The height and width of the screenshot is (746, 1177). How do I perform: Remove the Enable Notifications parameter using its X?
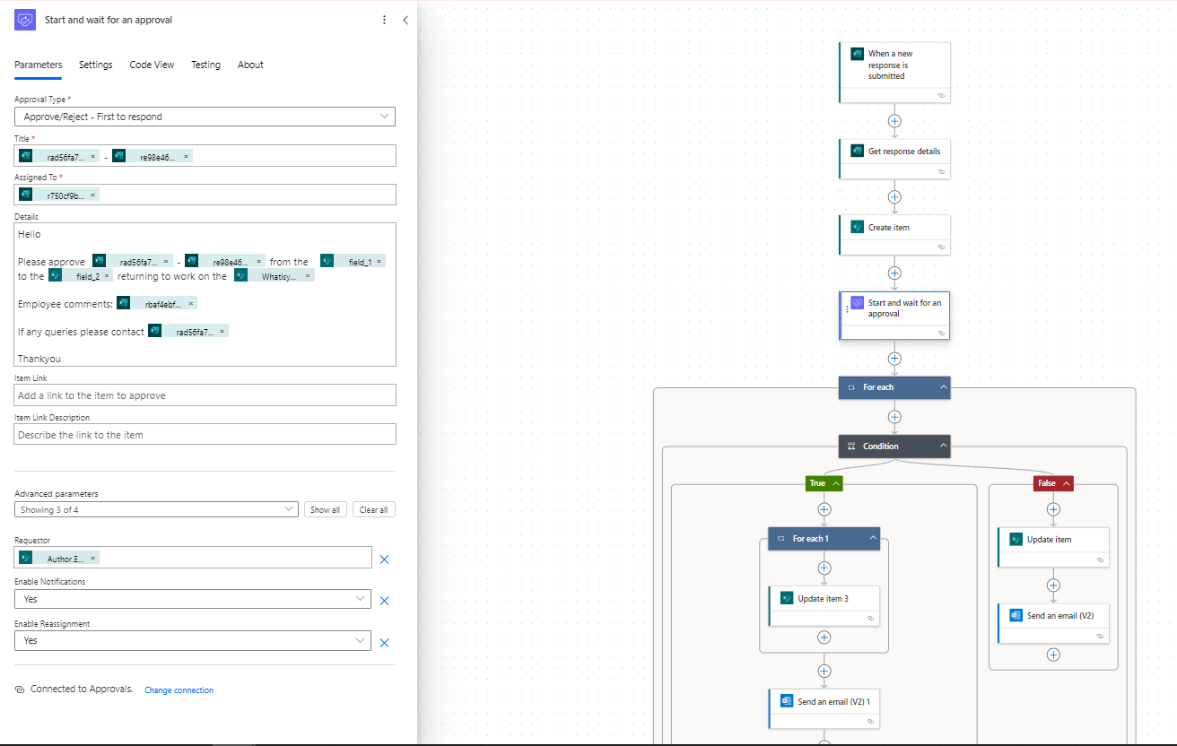click(x=384, y=601)
